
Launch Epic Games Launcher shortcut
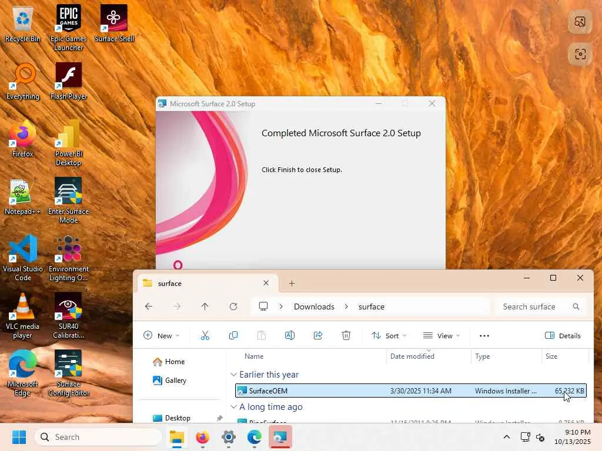[68, 28]
